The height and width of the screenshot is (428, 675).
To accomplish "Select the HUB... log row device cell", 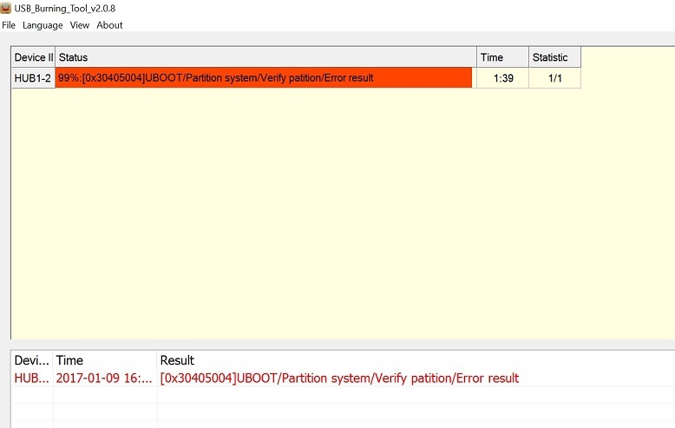I will coord(32,378).
